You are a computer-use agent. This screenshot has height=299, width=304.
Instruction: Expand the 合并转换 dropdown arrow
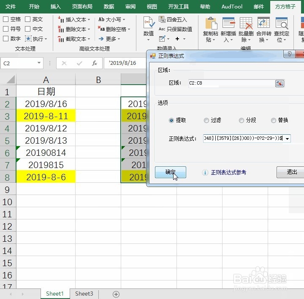(x=267, y=40)
